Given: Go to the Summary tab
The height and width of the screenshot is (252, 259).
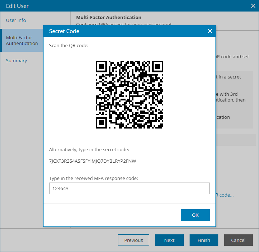Looking at the screenshot, I should coord(17,61).
